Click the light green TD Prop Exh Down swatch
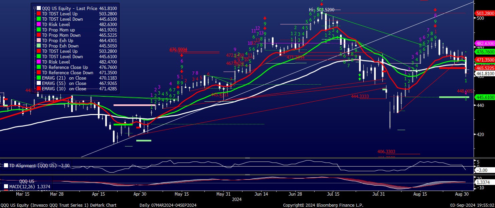The width and height of the screenshot is (495, 208). tap(39, 46)
